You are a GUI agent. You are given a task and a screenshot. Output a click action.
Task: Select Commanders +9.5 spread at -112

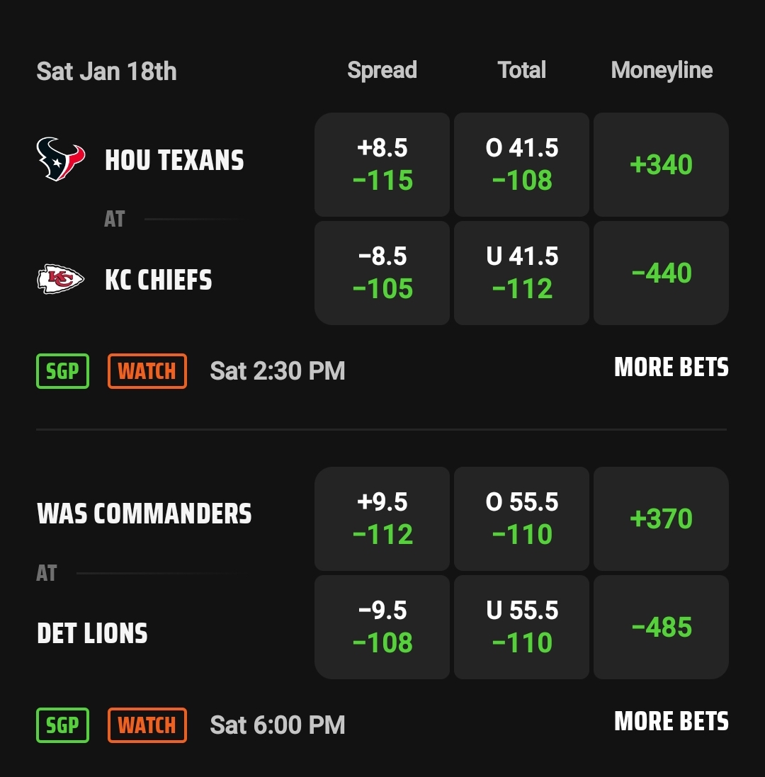click(x=382, y=518)
